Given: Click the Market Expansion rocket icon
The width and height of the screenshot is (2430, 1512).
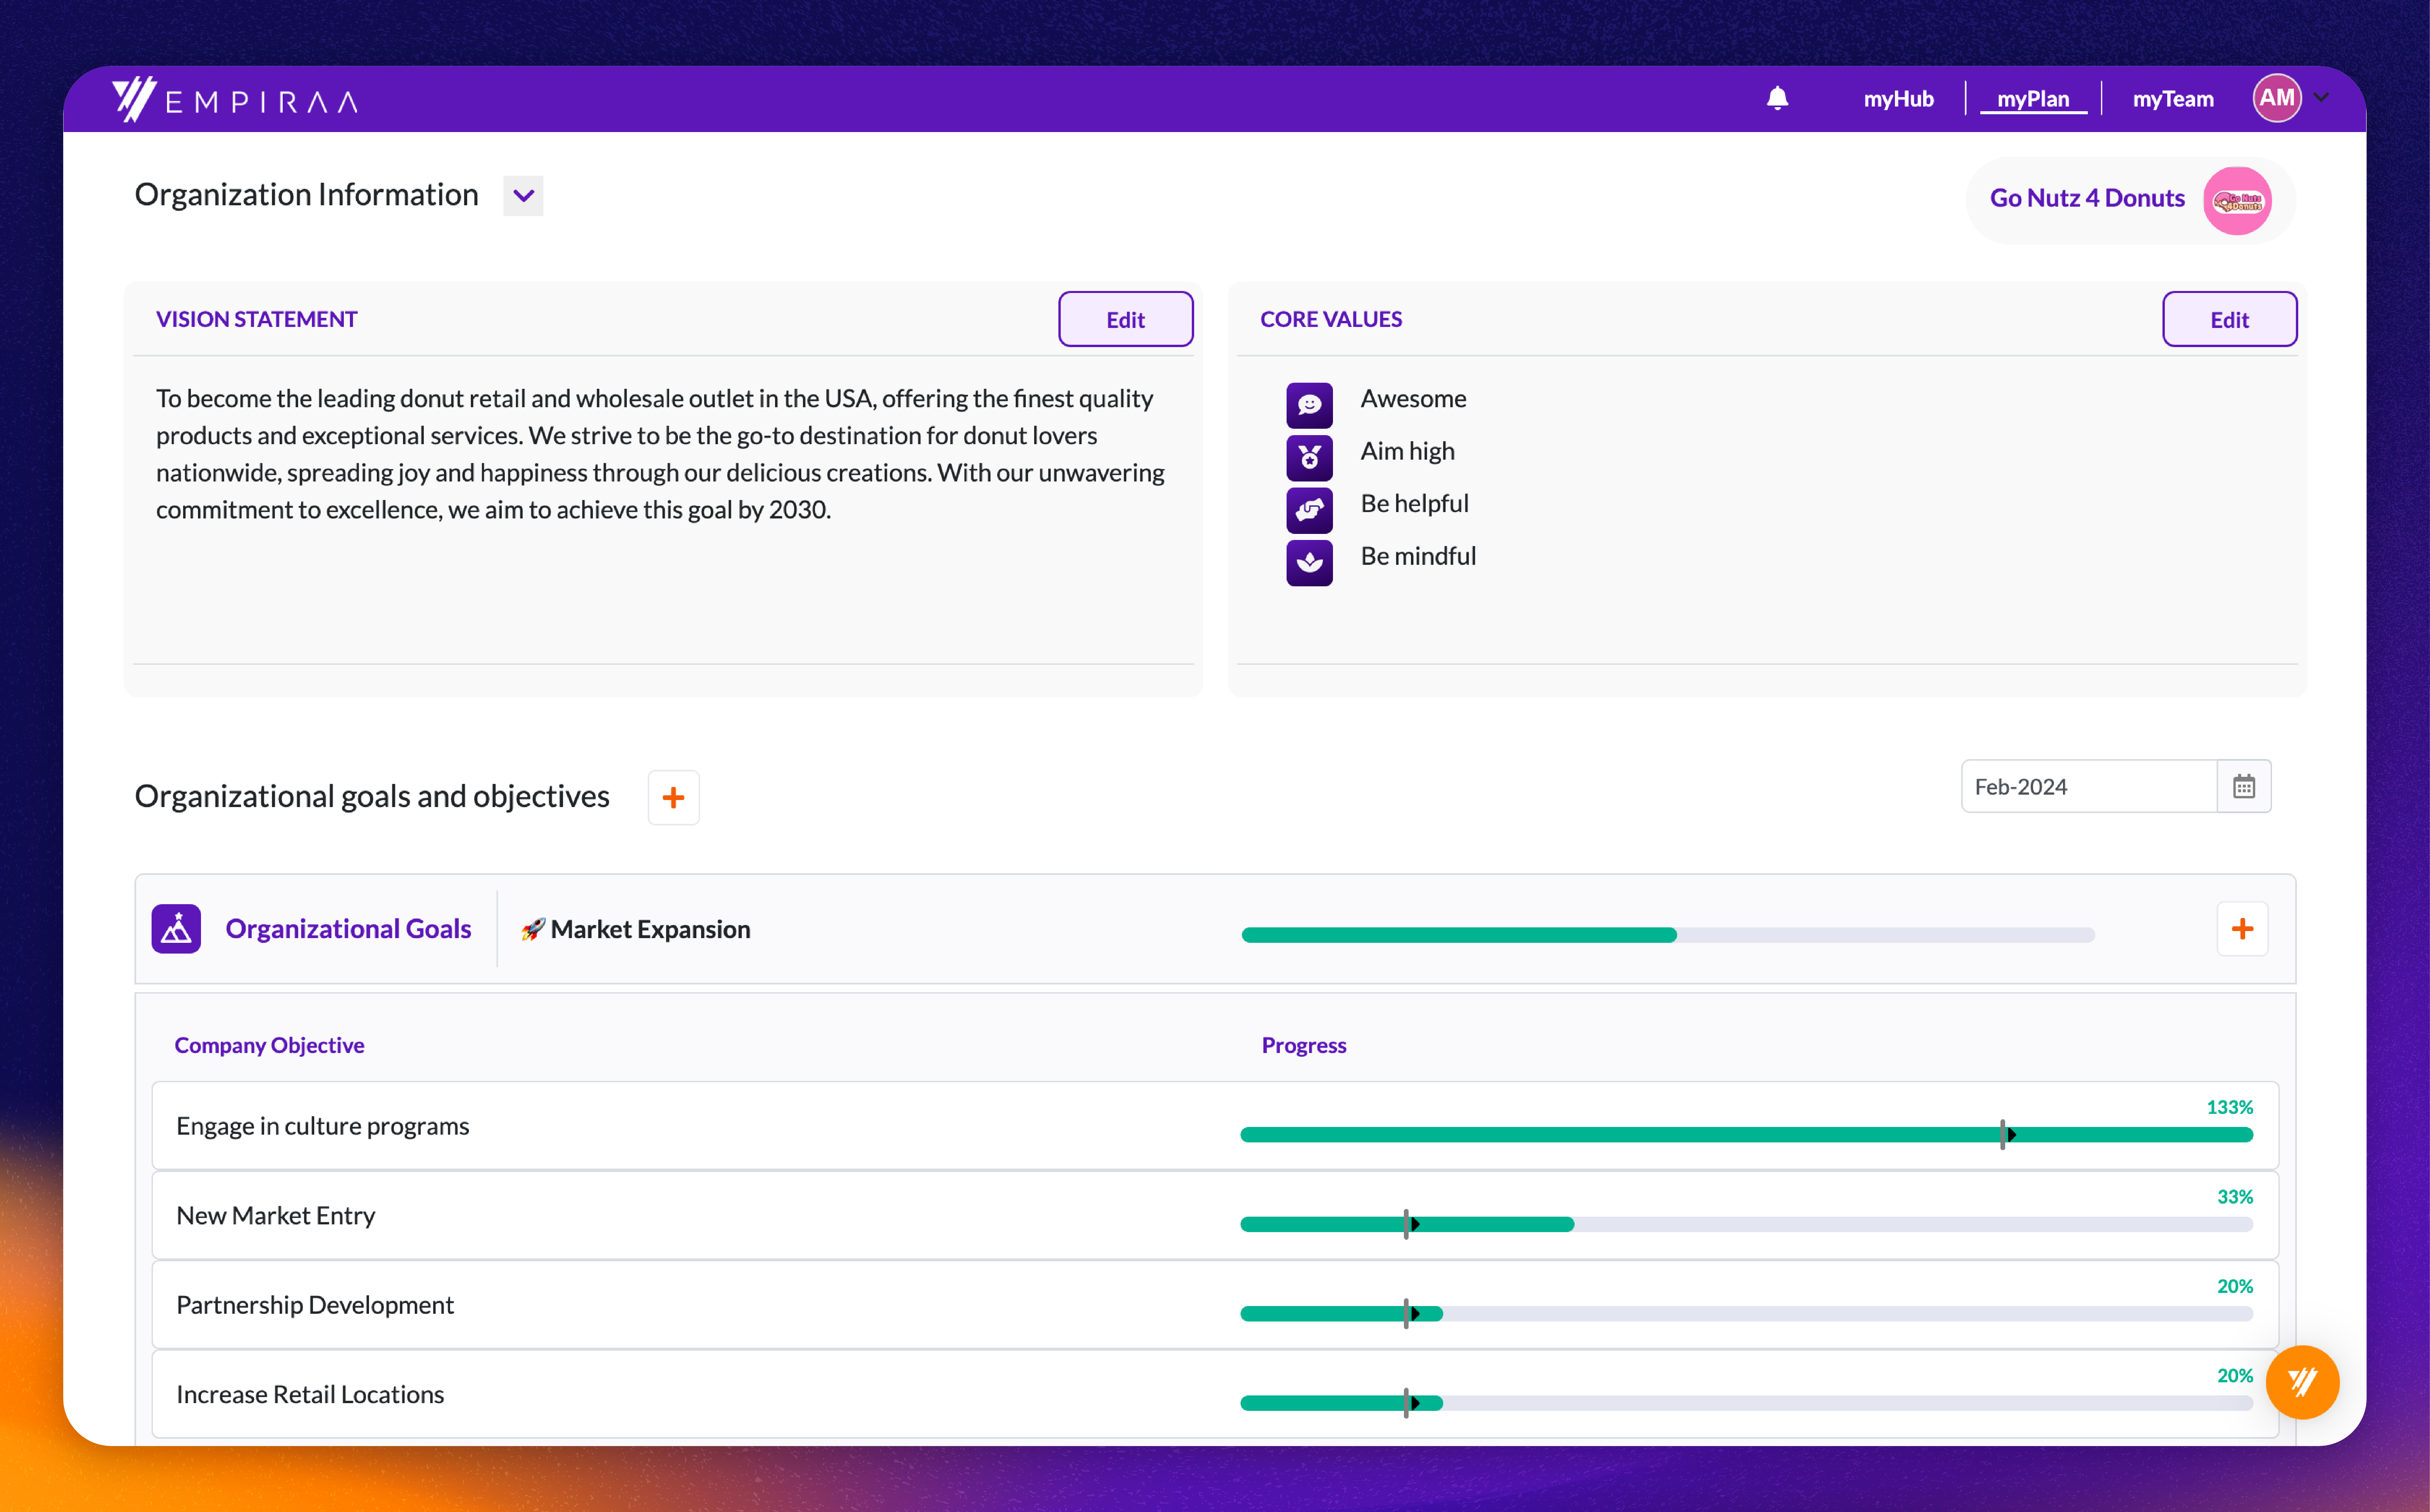Looking at the screenshot, I should tap(533, 930).
